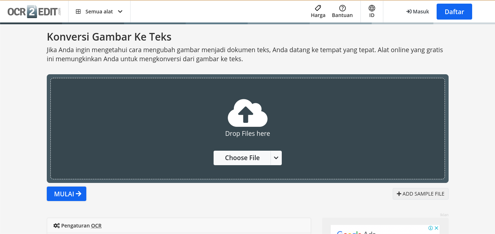
Task: Click the OCR2EDIT logo
Action: coord(34,12)
